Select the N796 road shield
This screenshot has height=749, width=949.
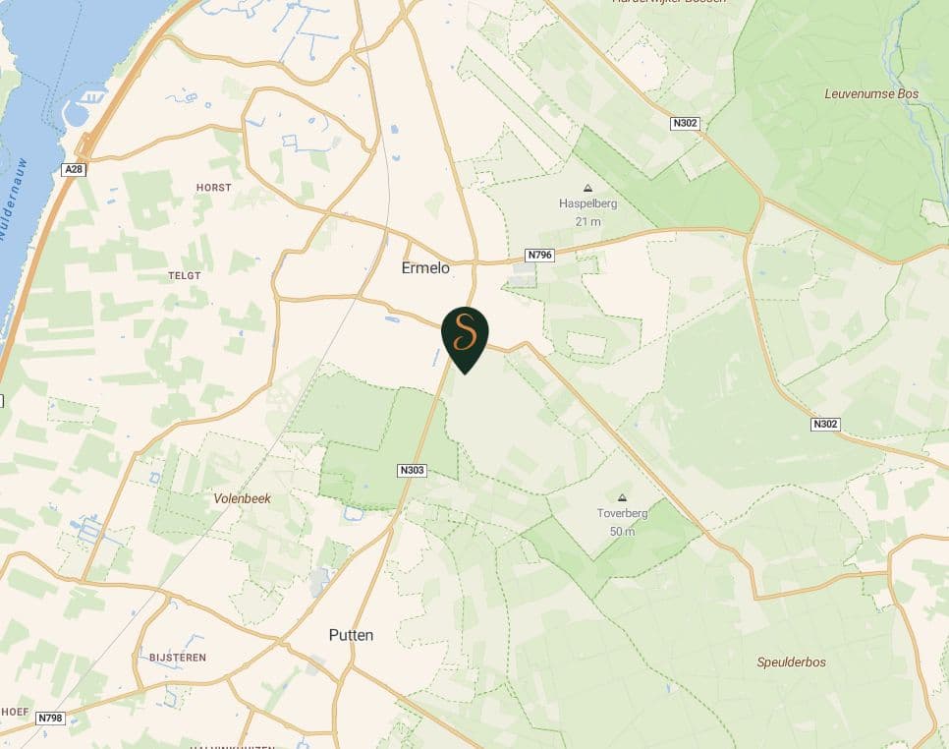tap(540, 255)
